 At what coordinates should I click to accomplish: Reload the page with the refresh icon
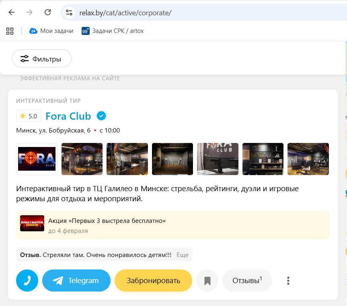coord(47,12)
